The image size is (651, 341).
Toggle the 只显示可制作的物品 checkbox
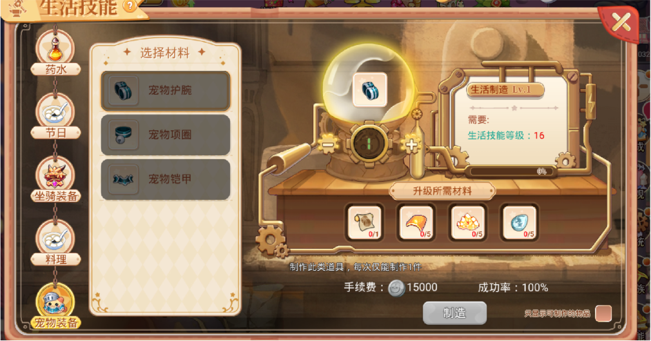(603, 313)
